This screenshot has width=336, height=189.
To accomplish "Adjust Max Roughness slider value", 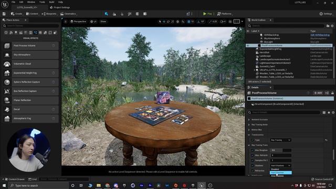I will pyautogui.click(x=281, y=150).
